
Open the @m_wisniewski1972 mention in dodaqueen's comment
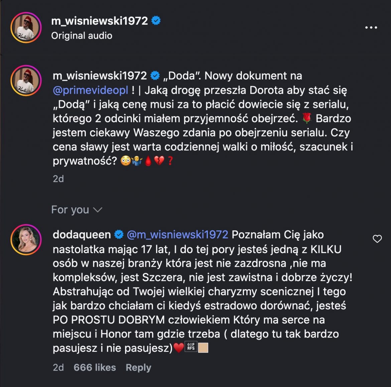click(177, 235)
